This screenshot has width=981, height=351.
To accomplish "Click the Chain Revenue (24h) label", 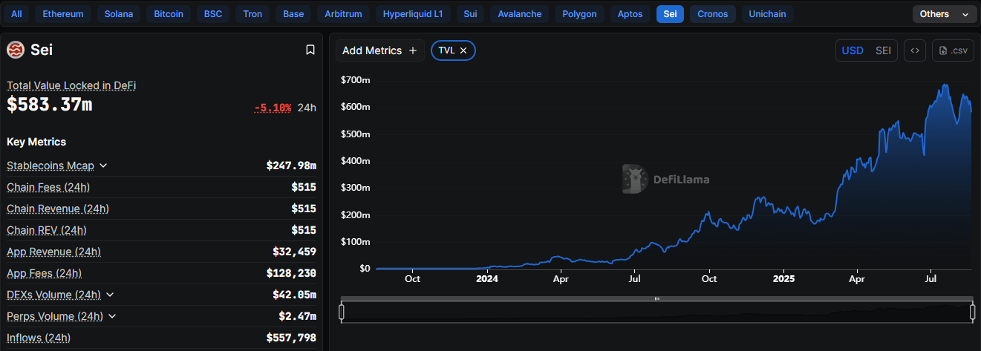I will 58,209.
